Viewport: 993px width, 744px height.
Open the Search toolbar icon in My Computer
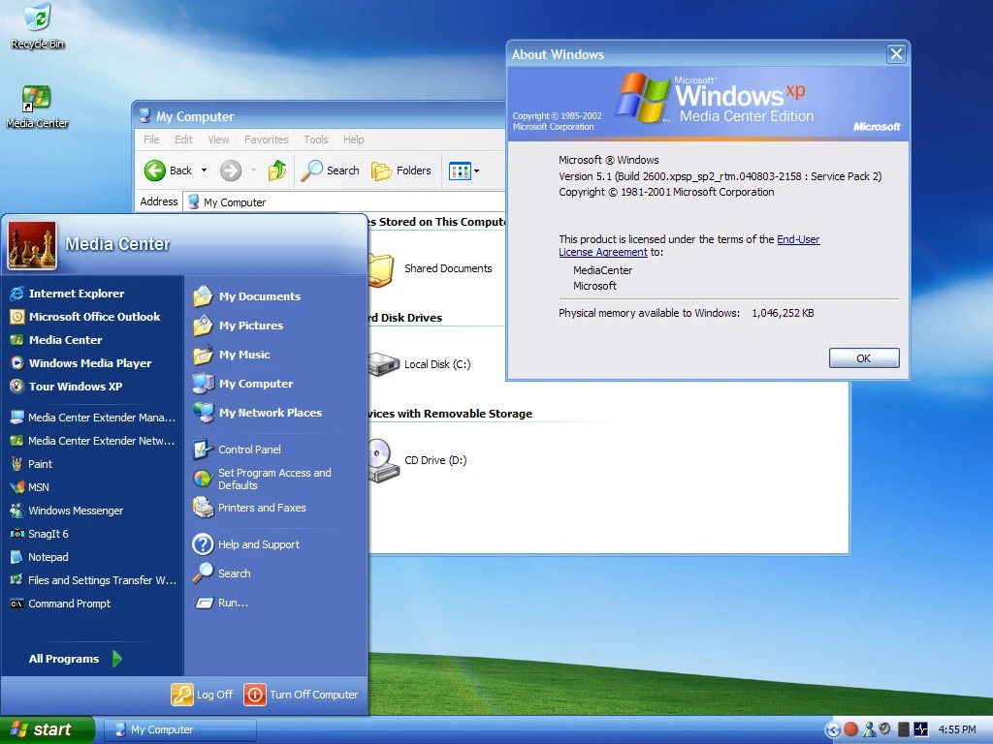pos(330,170)
